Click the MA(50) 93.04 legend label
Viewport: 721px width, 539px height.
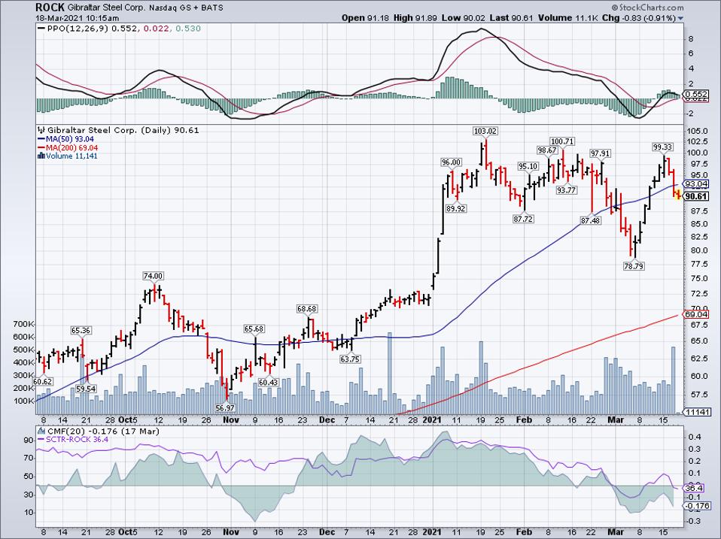click(x=70, y=139)
